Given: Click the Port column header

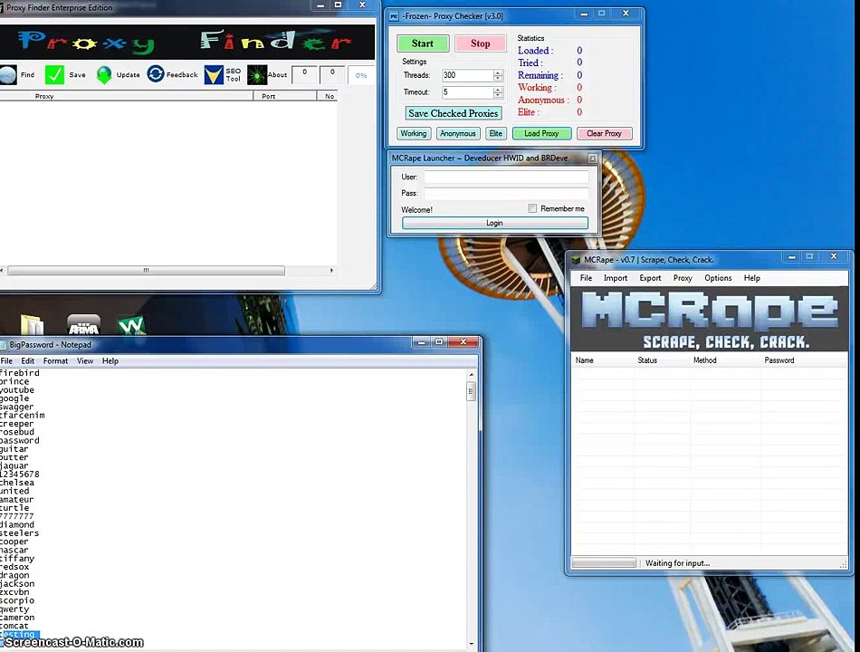Looking at the screenshot, I should point(284,96).
